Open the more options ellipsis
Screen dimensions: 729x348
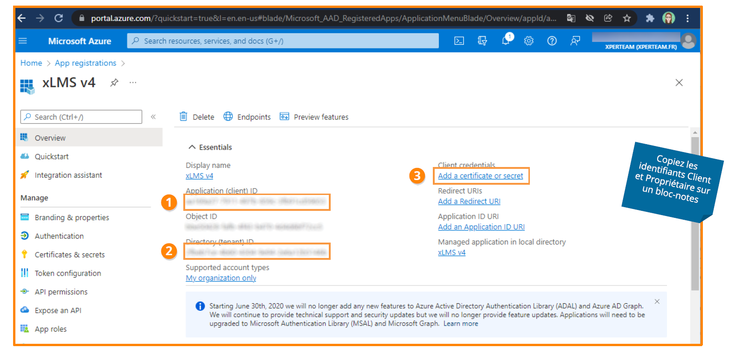point(133,83)
